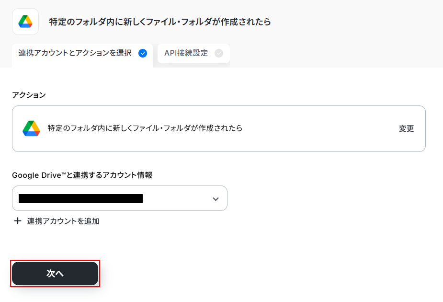
Task: Click the action name text inside the action box
Action: [x=145, y=128]
